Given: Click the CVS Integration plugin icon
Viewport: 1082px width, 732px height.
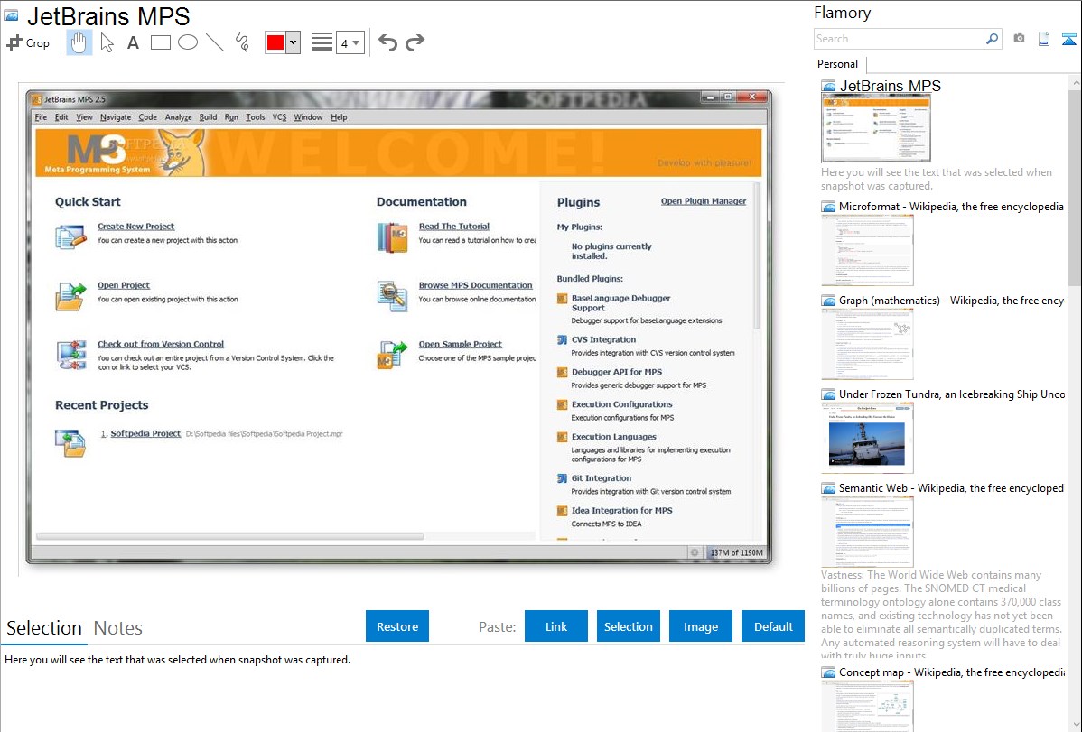Looking at the screenshot, I should coord(562,339).
